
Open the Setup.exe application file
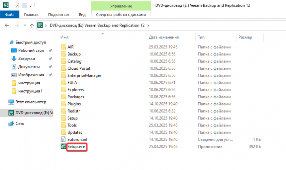[x=77, y=147]
